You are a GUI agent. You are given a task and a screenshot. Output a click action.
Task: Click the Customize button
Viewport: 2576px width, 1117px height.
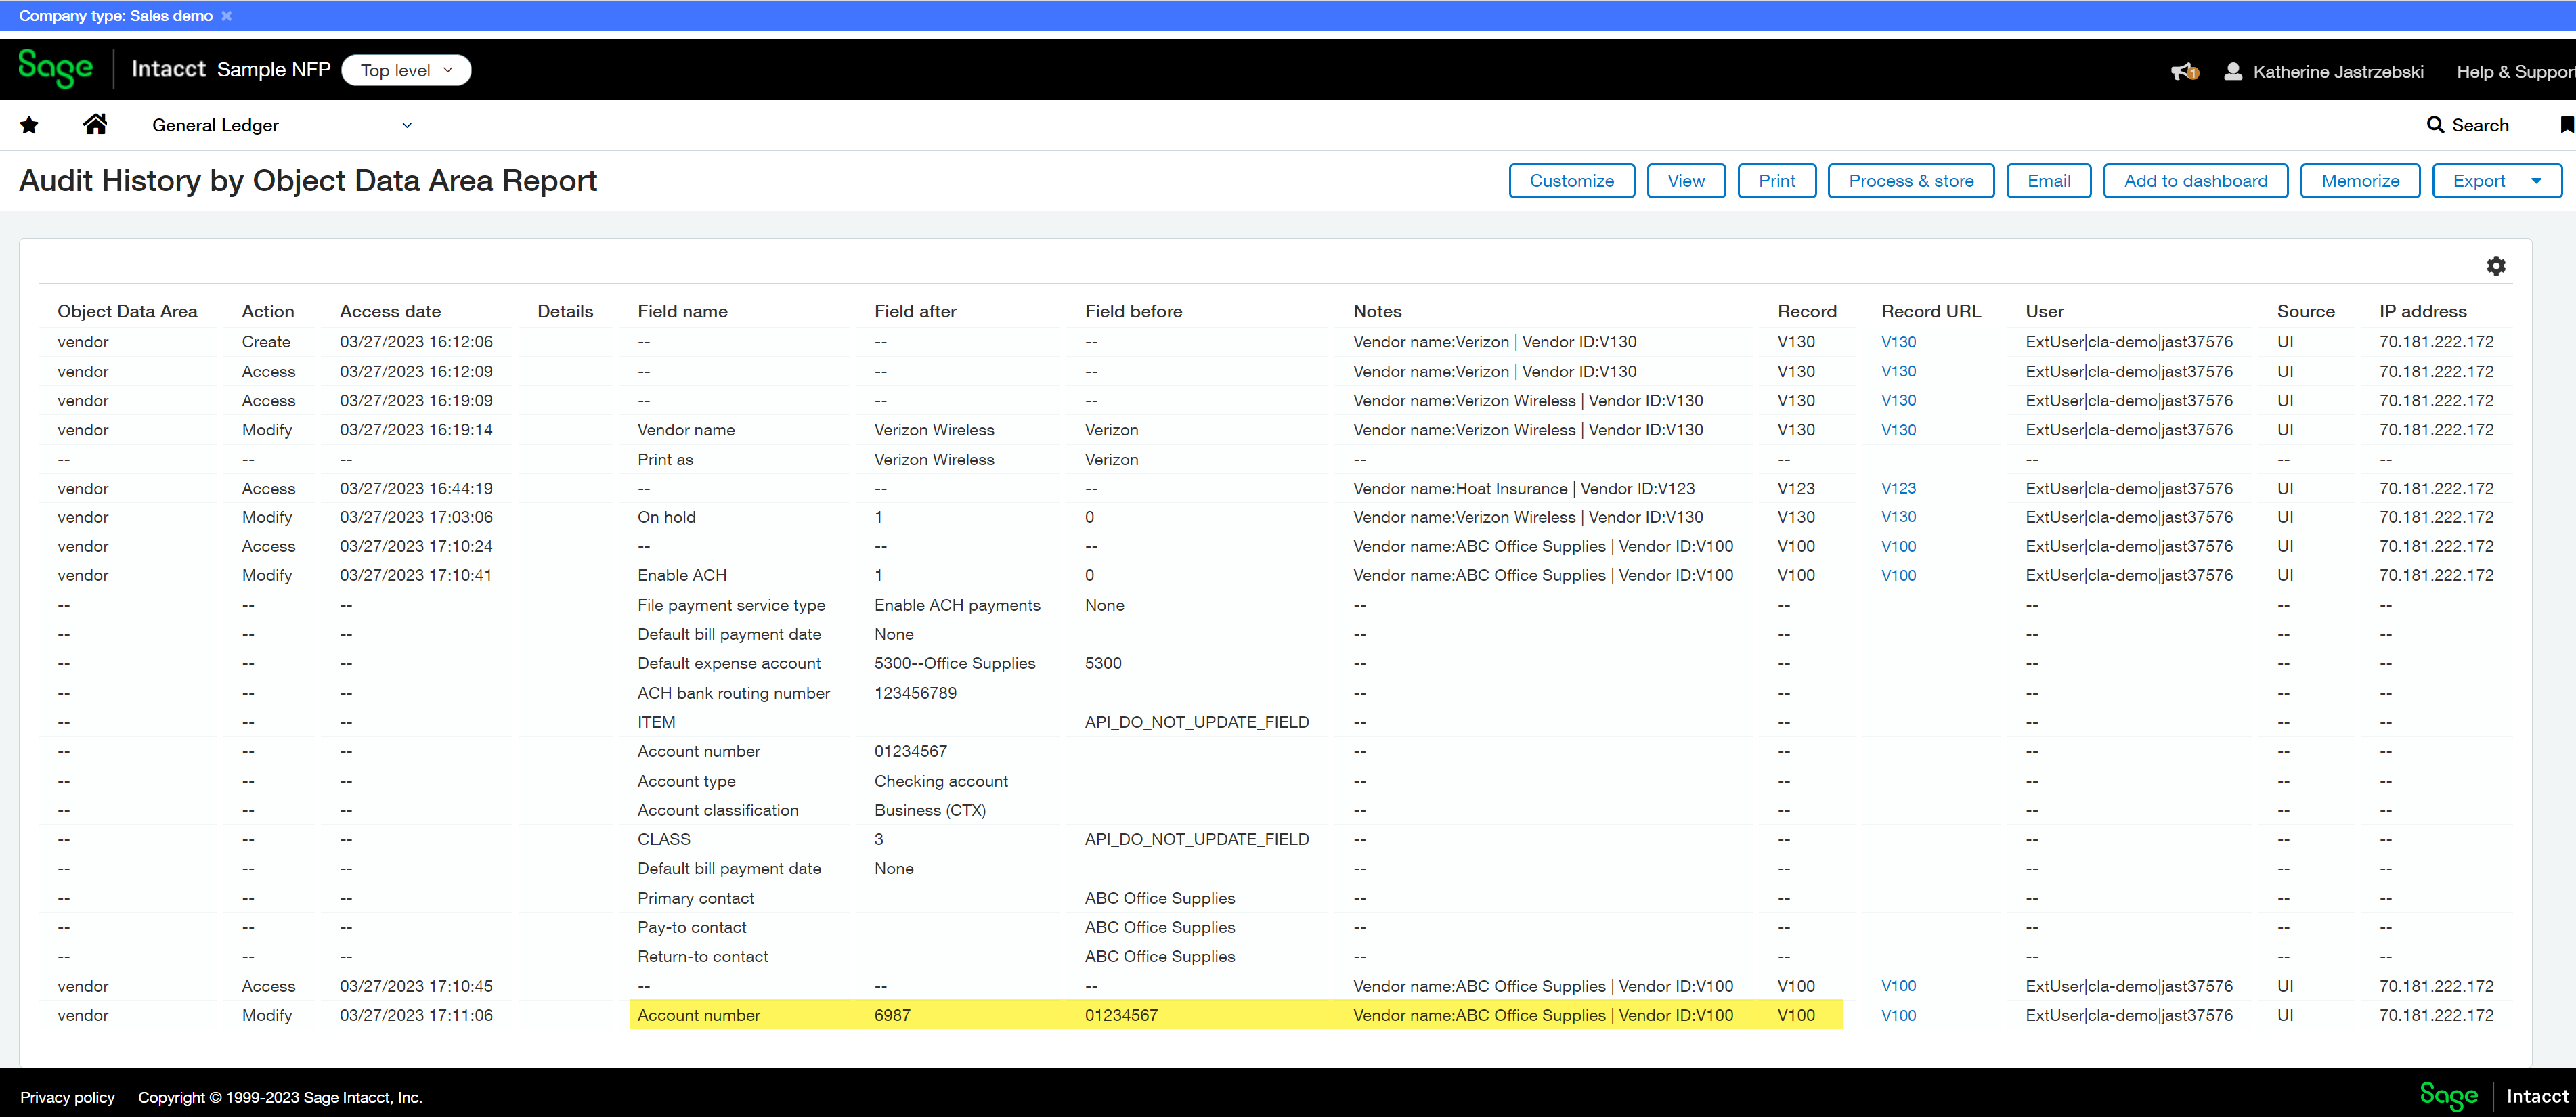(x=1571, y=181)
